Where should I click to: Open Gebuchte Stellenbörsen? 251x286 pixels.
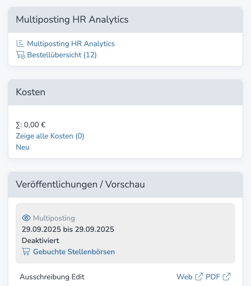(74, 252)
